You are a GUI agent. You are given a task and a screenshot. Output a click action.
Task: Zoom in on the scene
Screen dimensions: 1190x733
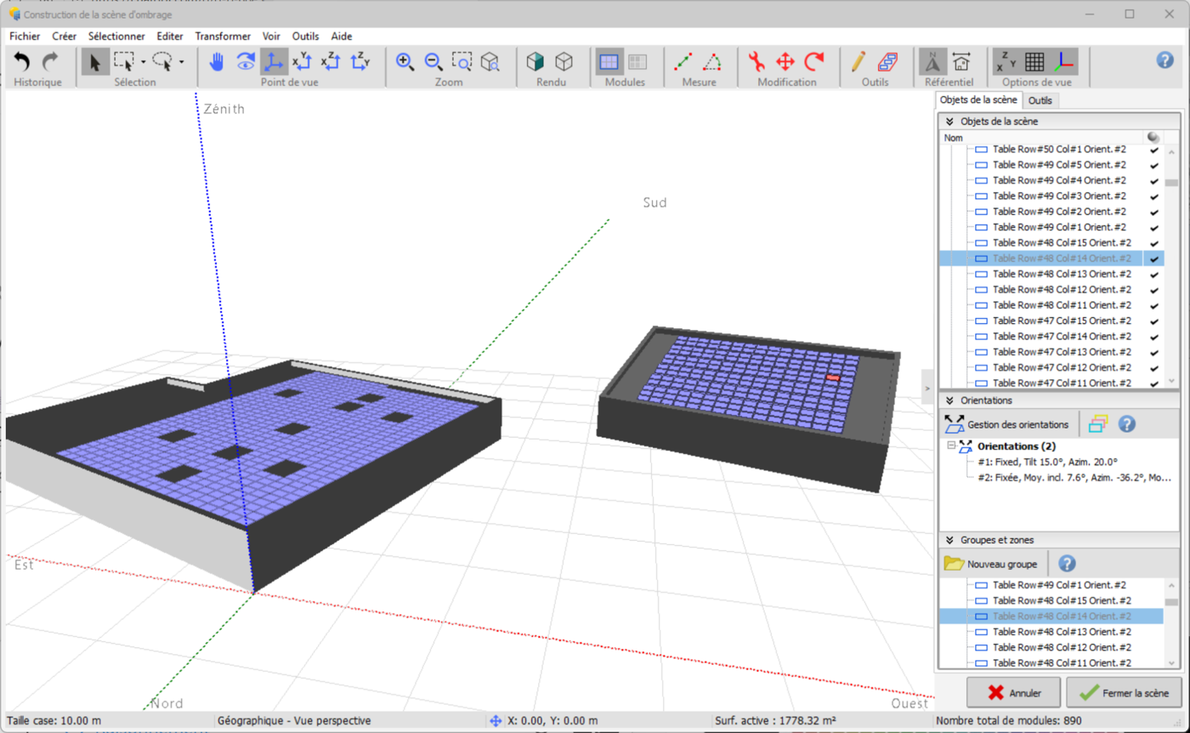click(405, 62)
